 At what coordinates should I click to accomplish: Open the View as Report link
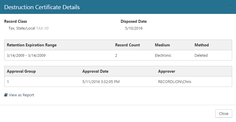pyautogui.click(x=21, y=95)
